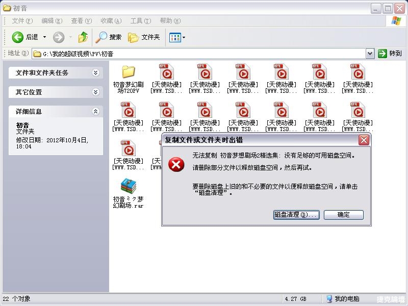Go up one folder level icon
The image size is (408, 306).
point(83,37)
